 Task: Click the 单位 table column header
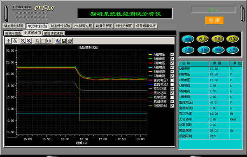coord(235,64)
